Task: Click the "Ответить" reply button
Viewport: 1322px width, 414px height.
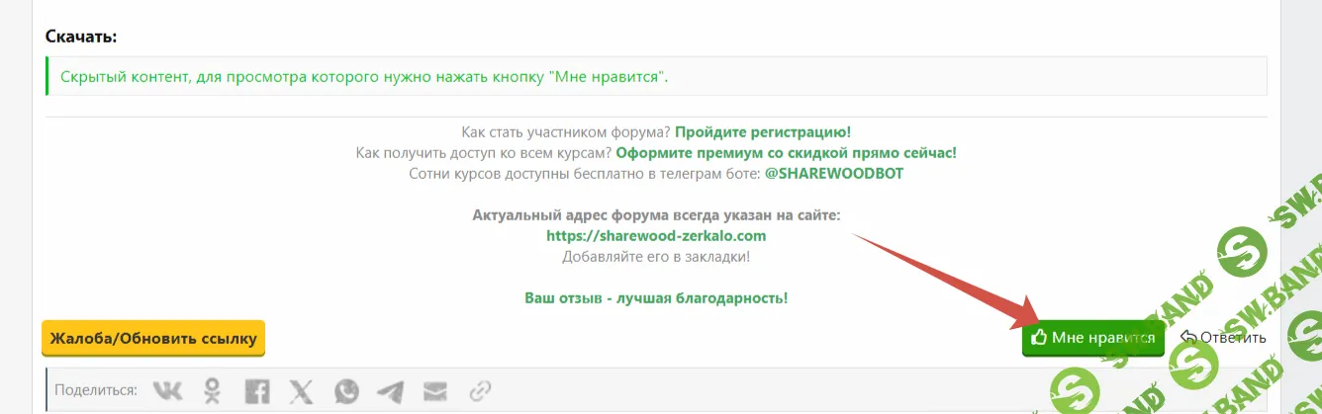Action: [x=1223, y=338]
